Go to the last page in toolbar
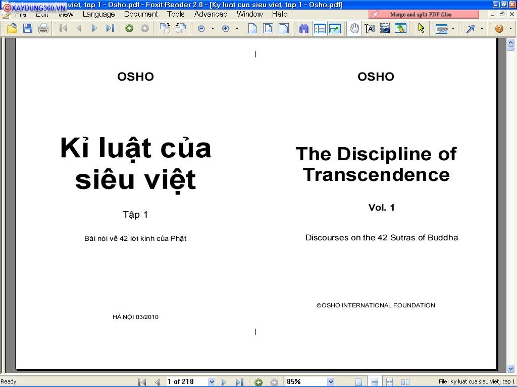 tap(110, 29)
